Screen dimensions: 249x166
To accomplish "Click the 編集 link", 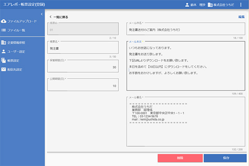I will [x=241, y=17].
